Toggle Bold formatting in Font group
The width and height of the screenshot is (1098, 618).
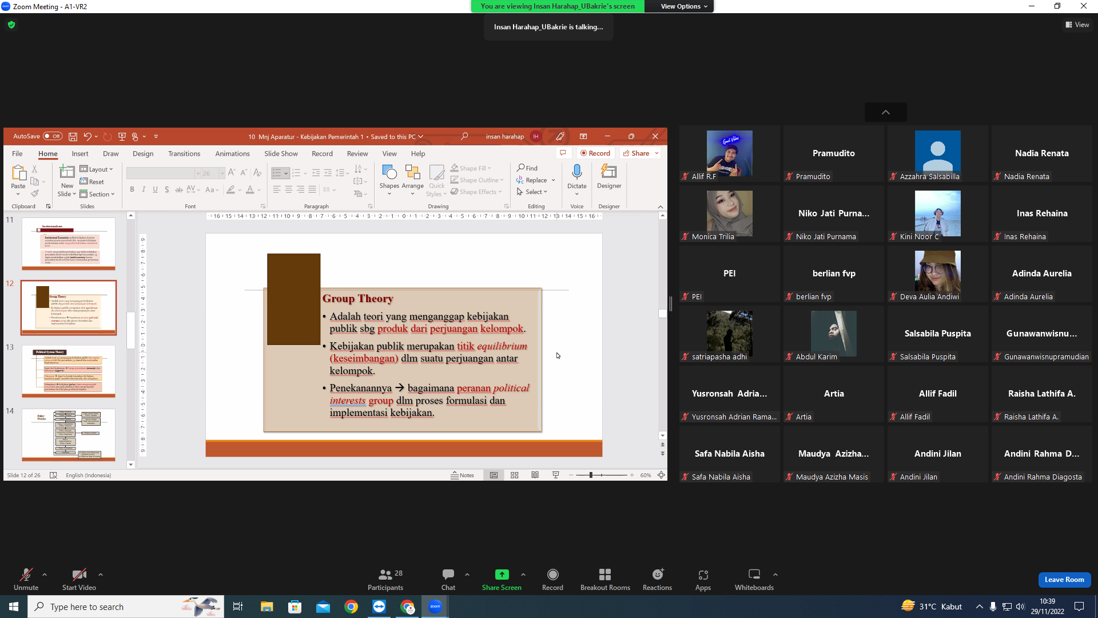click(x=132, y=189)
